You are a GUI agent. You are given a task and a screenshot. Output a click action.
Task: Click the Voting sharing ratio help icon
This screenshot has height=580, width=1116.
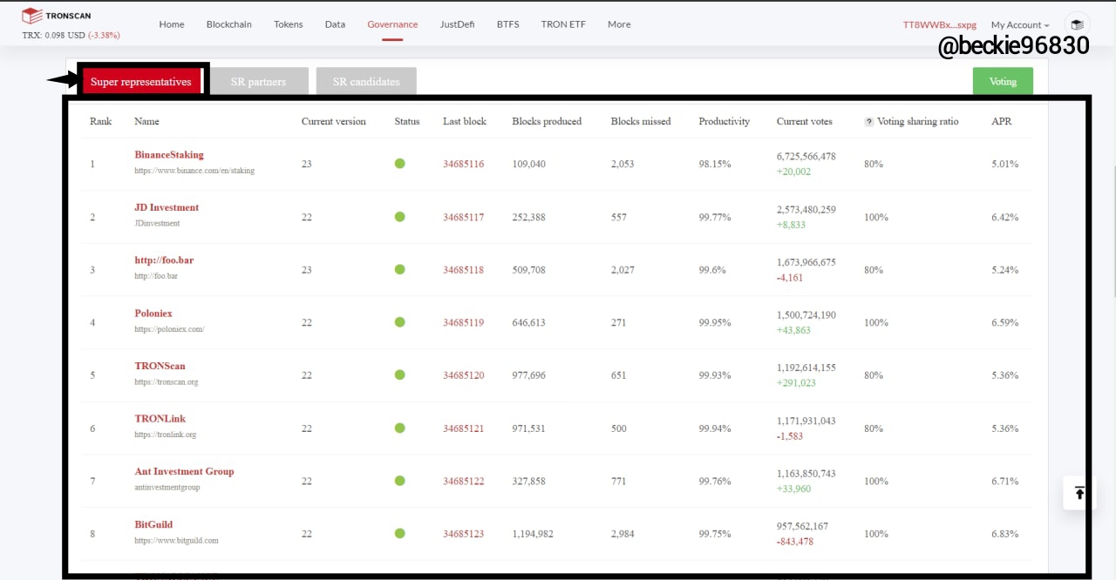point(868,122)
